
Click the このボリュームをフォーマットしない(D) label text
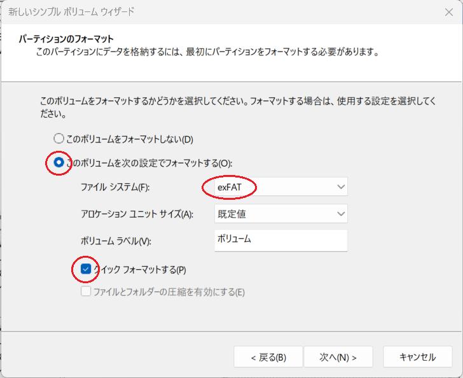pyautogui.click(x=129, y=139)
